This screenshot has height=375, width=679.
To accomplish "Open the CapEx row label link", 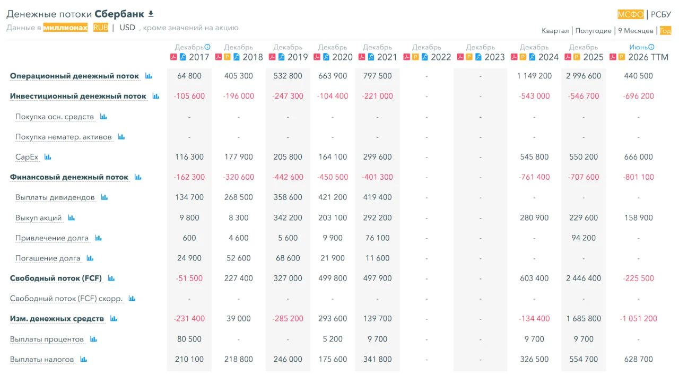I will click(27, 157).
